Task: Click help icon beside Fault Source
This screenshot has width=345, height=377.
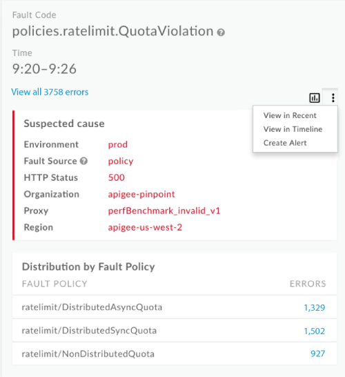Action: (x=83, y=161)
